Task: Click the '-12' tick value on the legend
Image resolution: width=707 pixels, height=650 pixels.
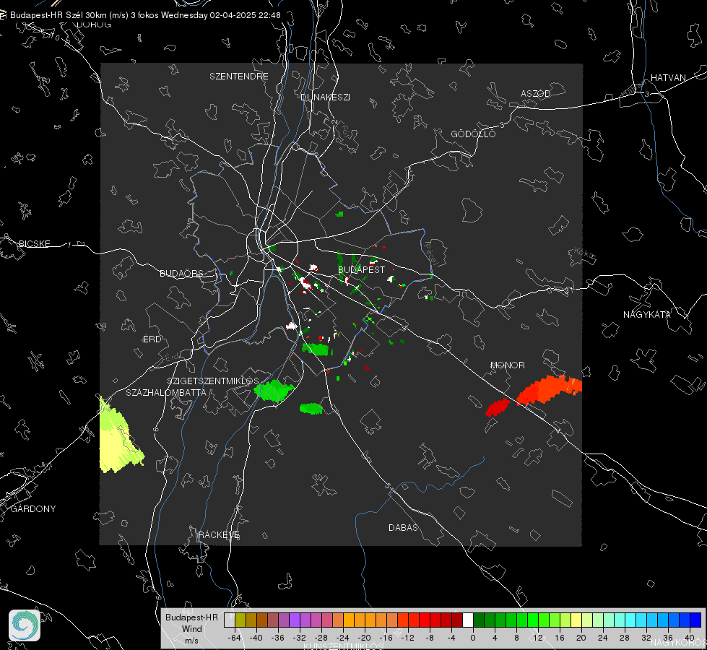Action: click(407, 638)
